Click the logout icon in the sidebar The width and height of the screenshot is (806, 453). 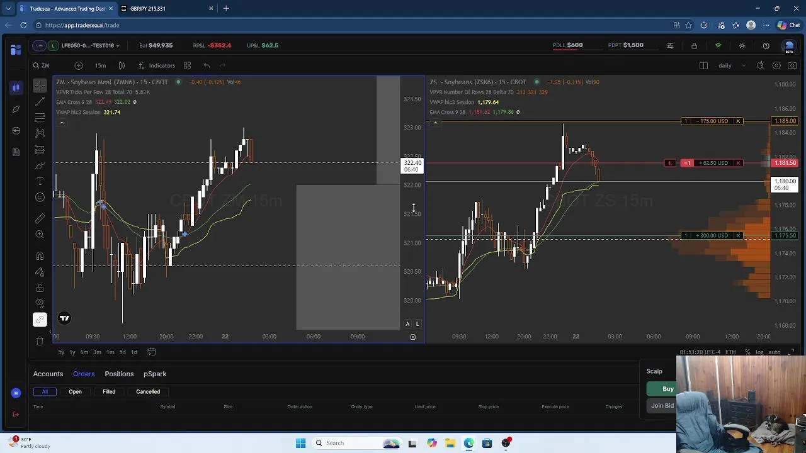(x=16, y=414)
